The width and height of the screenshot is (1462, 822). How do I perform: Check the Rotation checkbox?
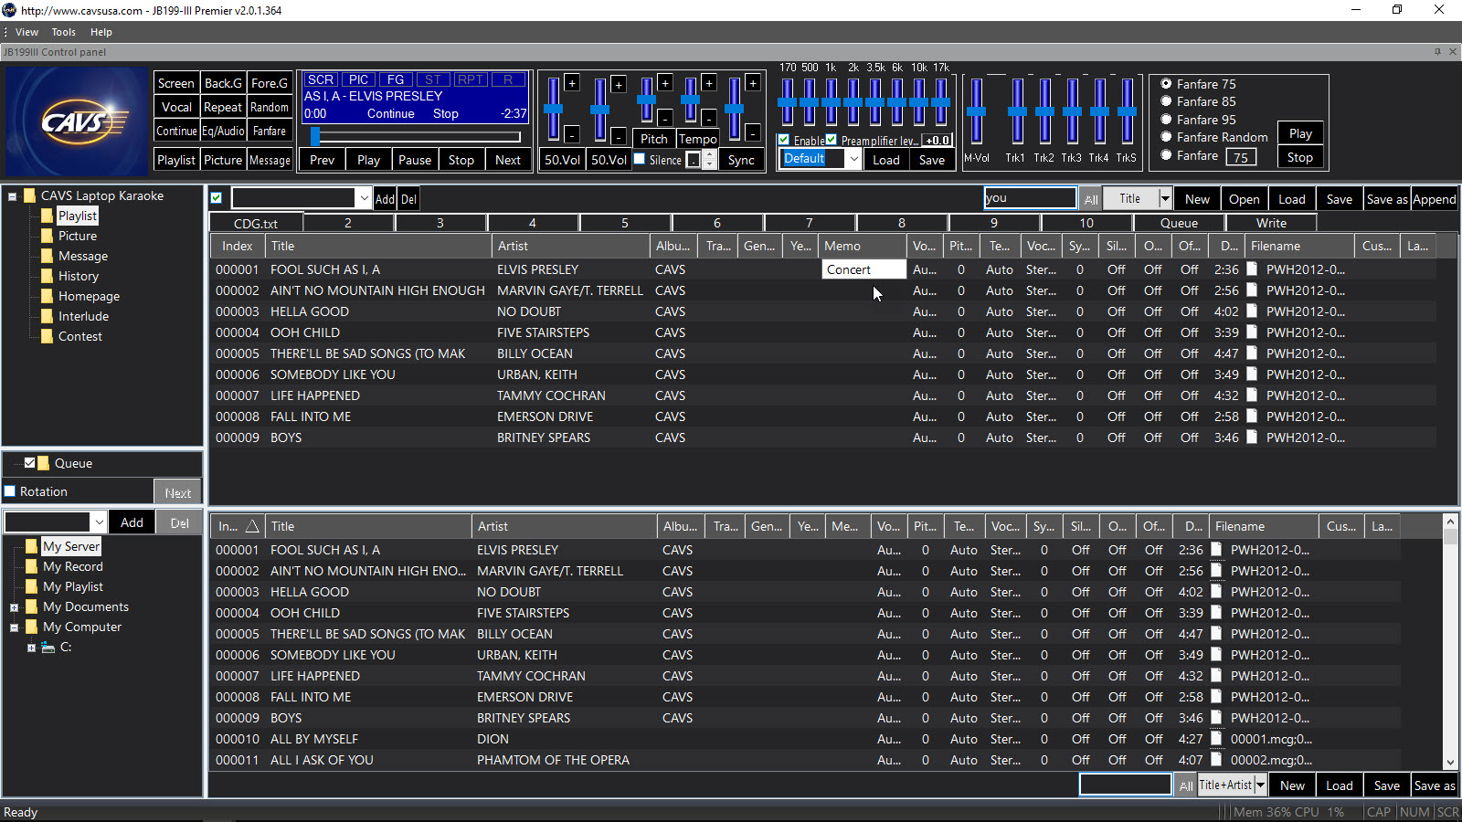tap(10, 491)
